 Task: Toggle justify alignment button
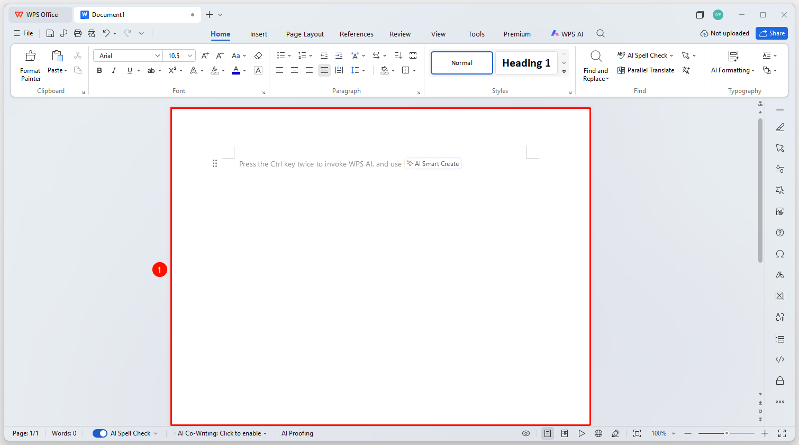click(324, 70)
